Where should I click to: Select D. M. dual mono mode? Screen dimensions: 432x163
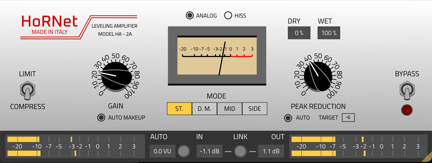click(204, 109)
